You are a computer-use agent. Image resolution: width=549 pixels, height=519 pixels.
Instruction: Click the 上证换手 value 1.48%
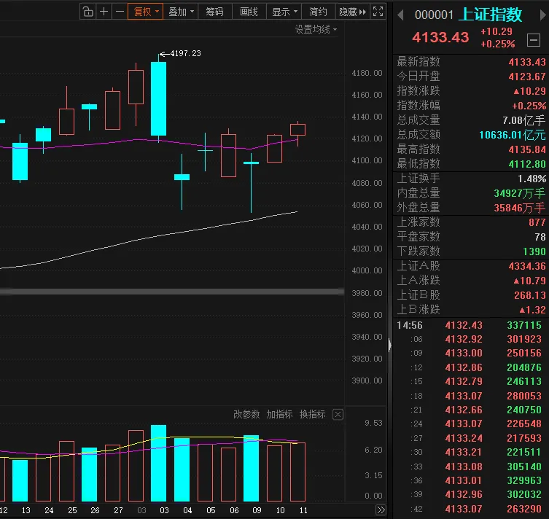tap(532, 179)
